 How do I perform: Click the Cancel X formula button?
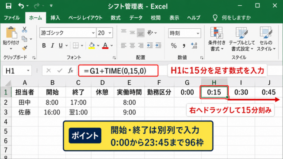coord(49,71)
